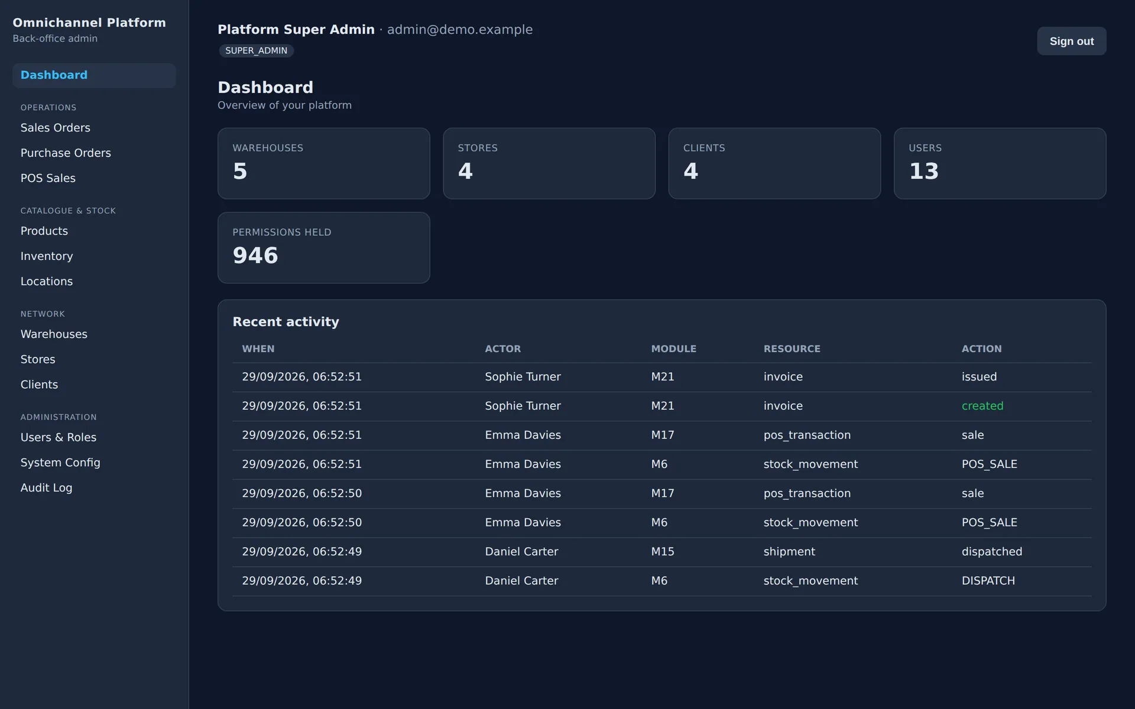Click the 'issued' action cell
Viewport: 1135px width, 709px height.
(x=979, y=377)
